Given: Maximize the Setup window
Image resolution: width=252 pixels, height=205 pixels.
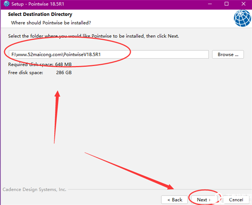Looking at the screenshot, I should click(226, 4).
